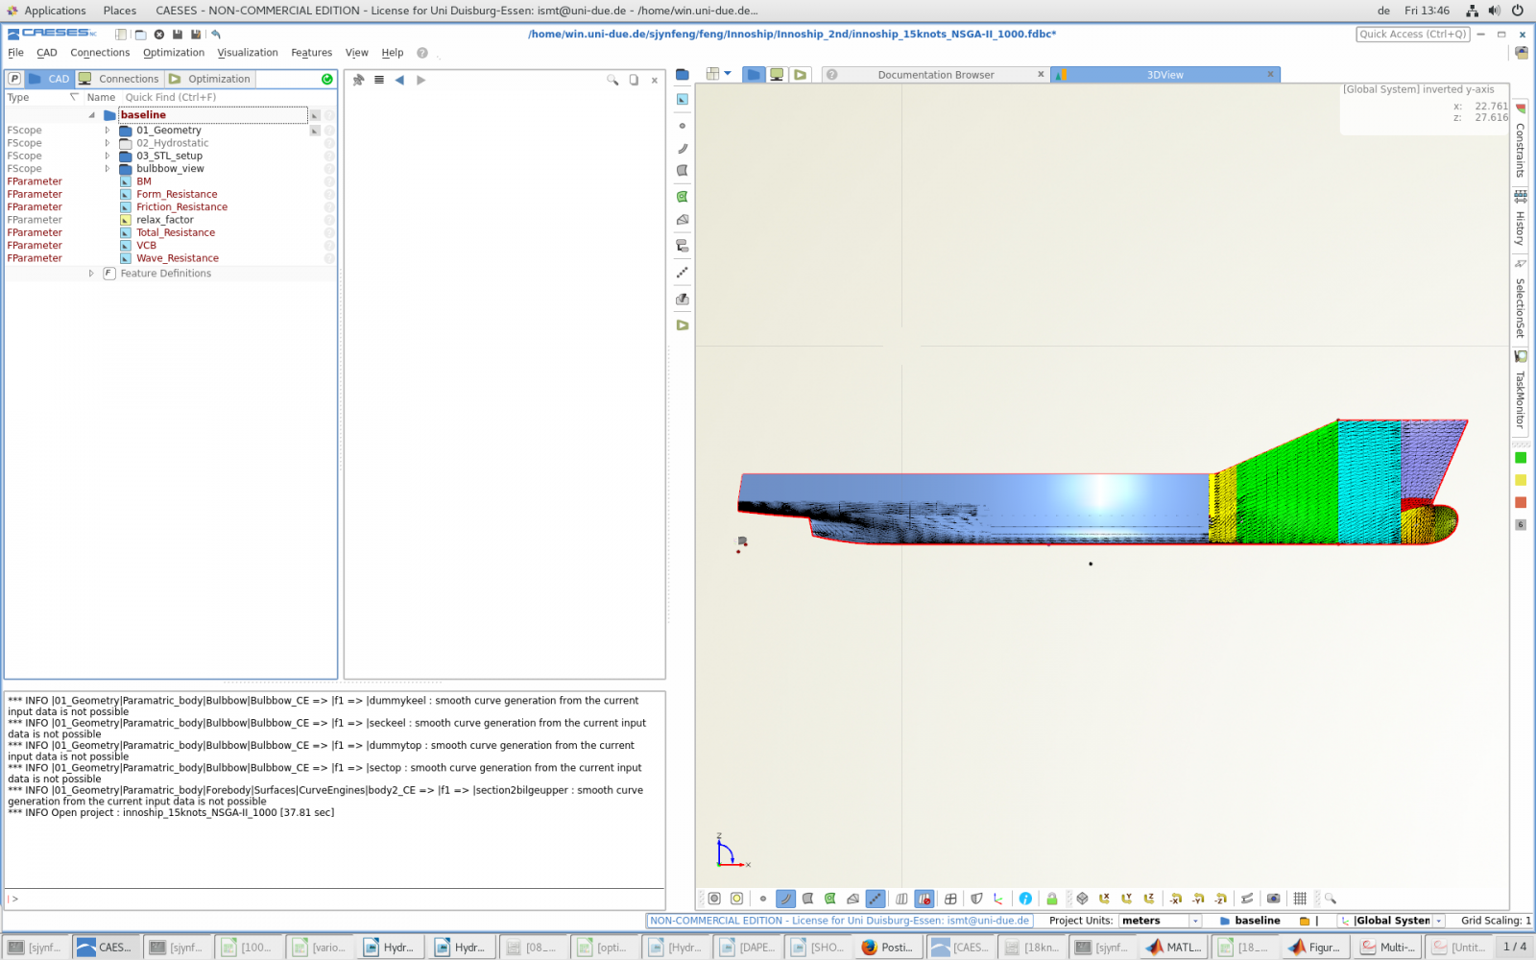This screenshot has width=1536, height=960.
Task: Click the blue info icon in the 3D toolbar
Action: pos(1025,899)
